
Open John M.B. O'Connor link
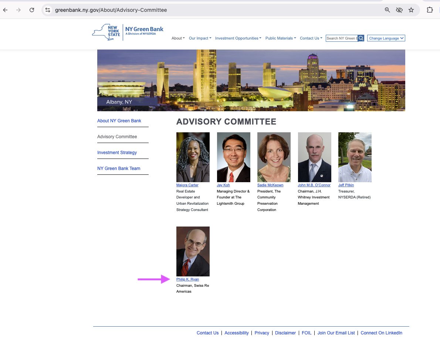[x=314, y=185]
